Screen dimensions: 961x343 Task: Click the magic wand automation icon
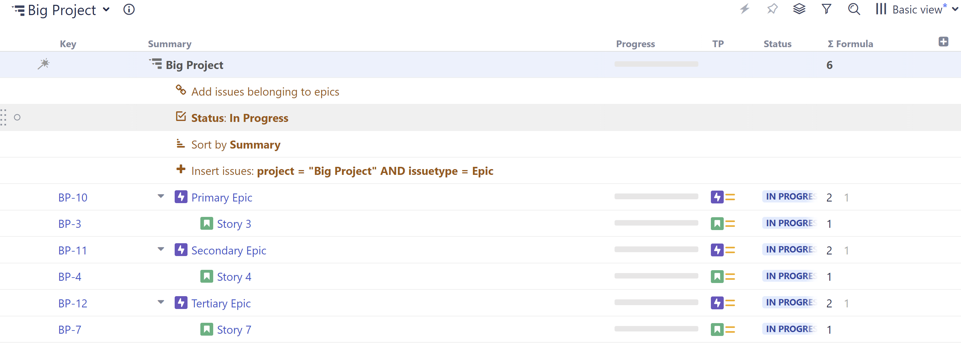tap(44, 64)
